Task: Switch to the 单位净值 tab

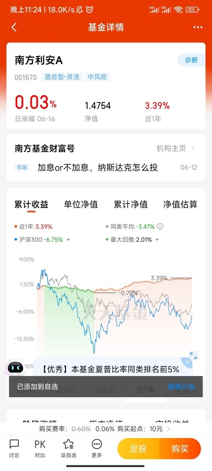Action: (81, 204)
